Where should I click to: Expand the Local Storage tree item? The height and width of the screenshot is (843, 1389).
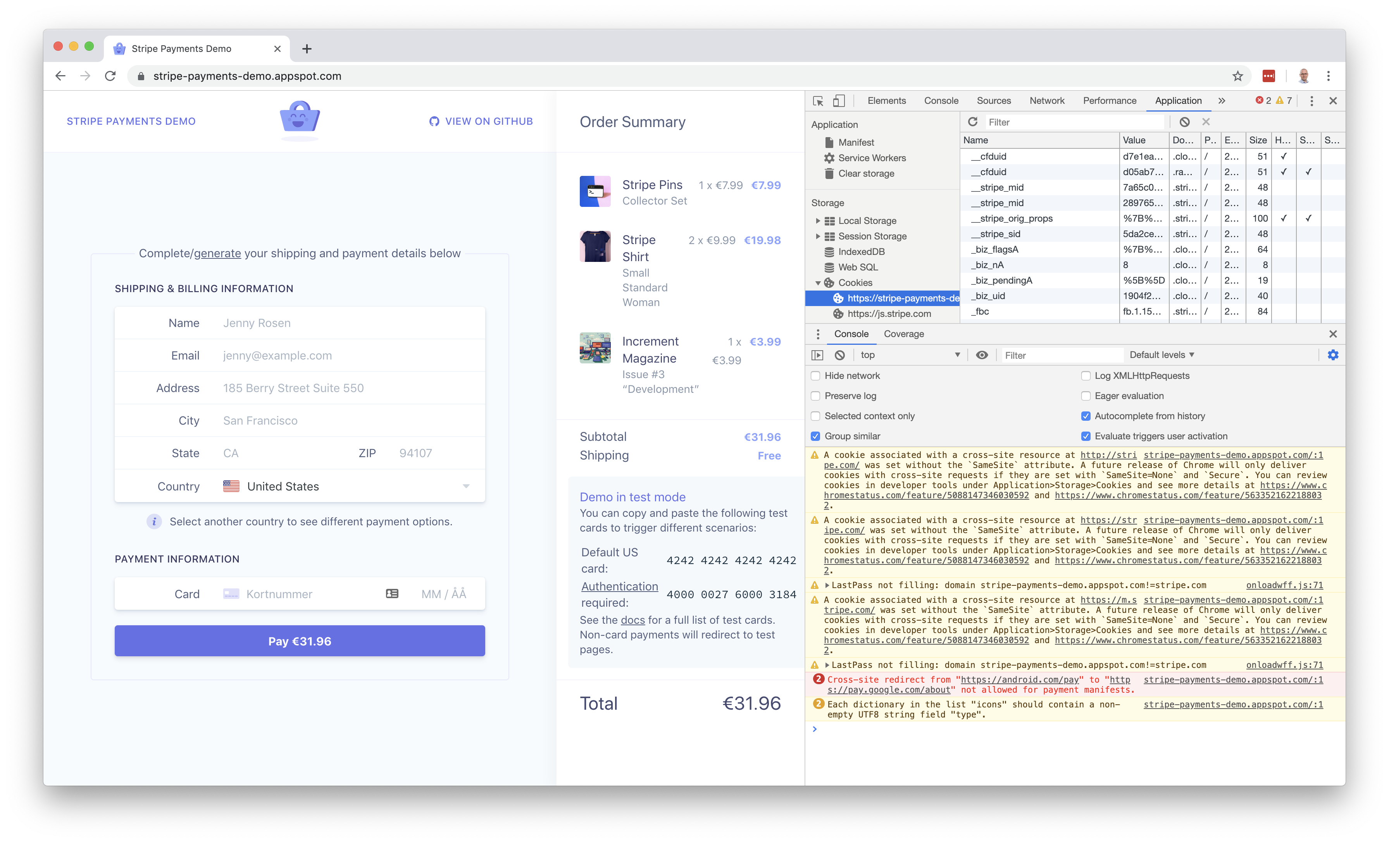pos(819,220)
